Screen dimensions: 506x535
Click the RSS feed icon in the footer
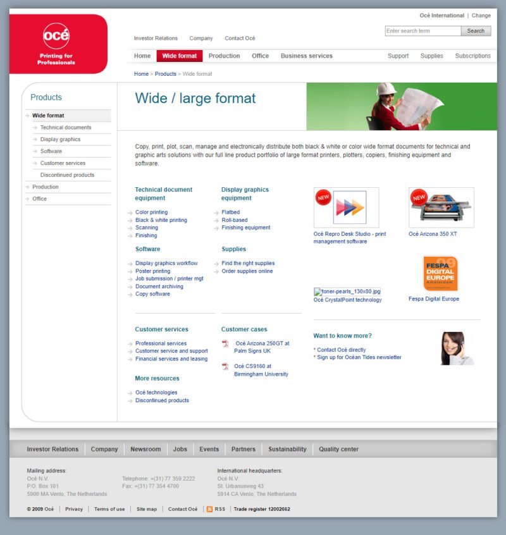point(209,509)
